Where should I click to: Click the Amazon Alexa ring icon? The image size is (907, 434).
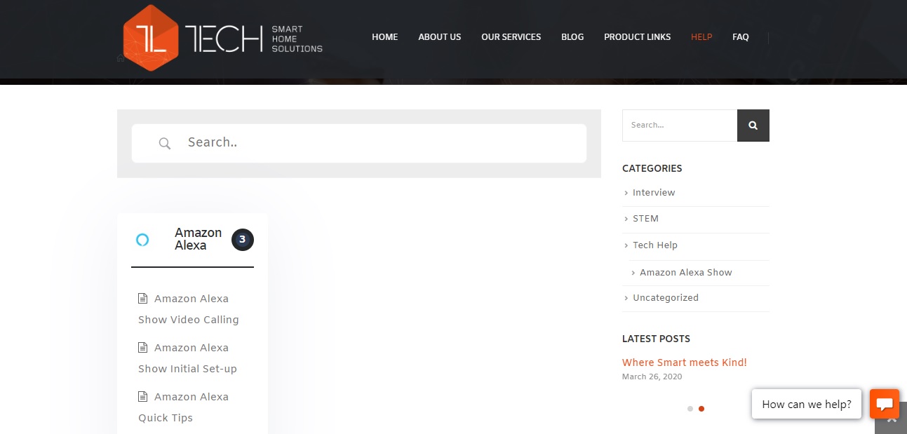(x=142, y=240)
